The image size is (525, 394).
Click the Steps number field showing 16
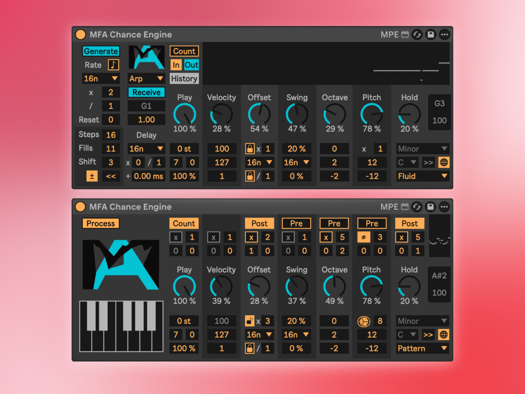coord(111,135)
